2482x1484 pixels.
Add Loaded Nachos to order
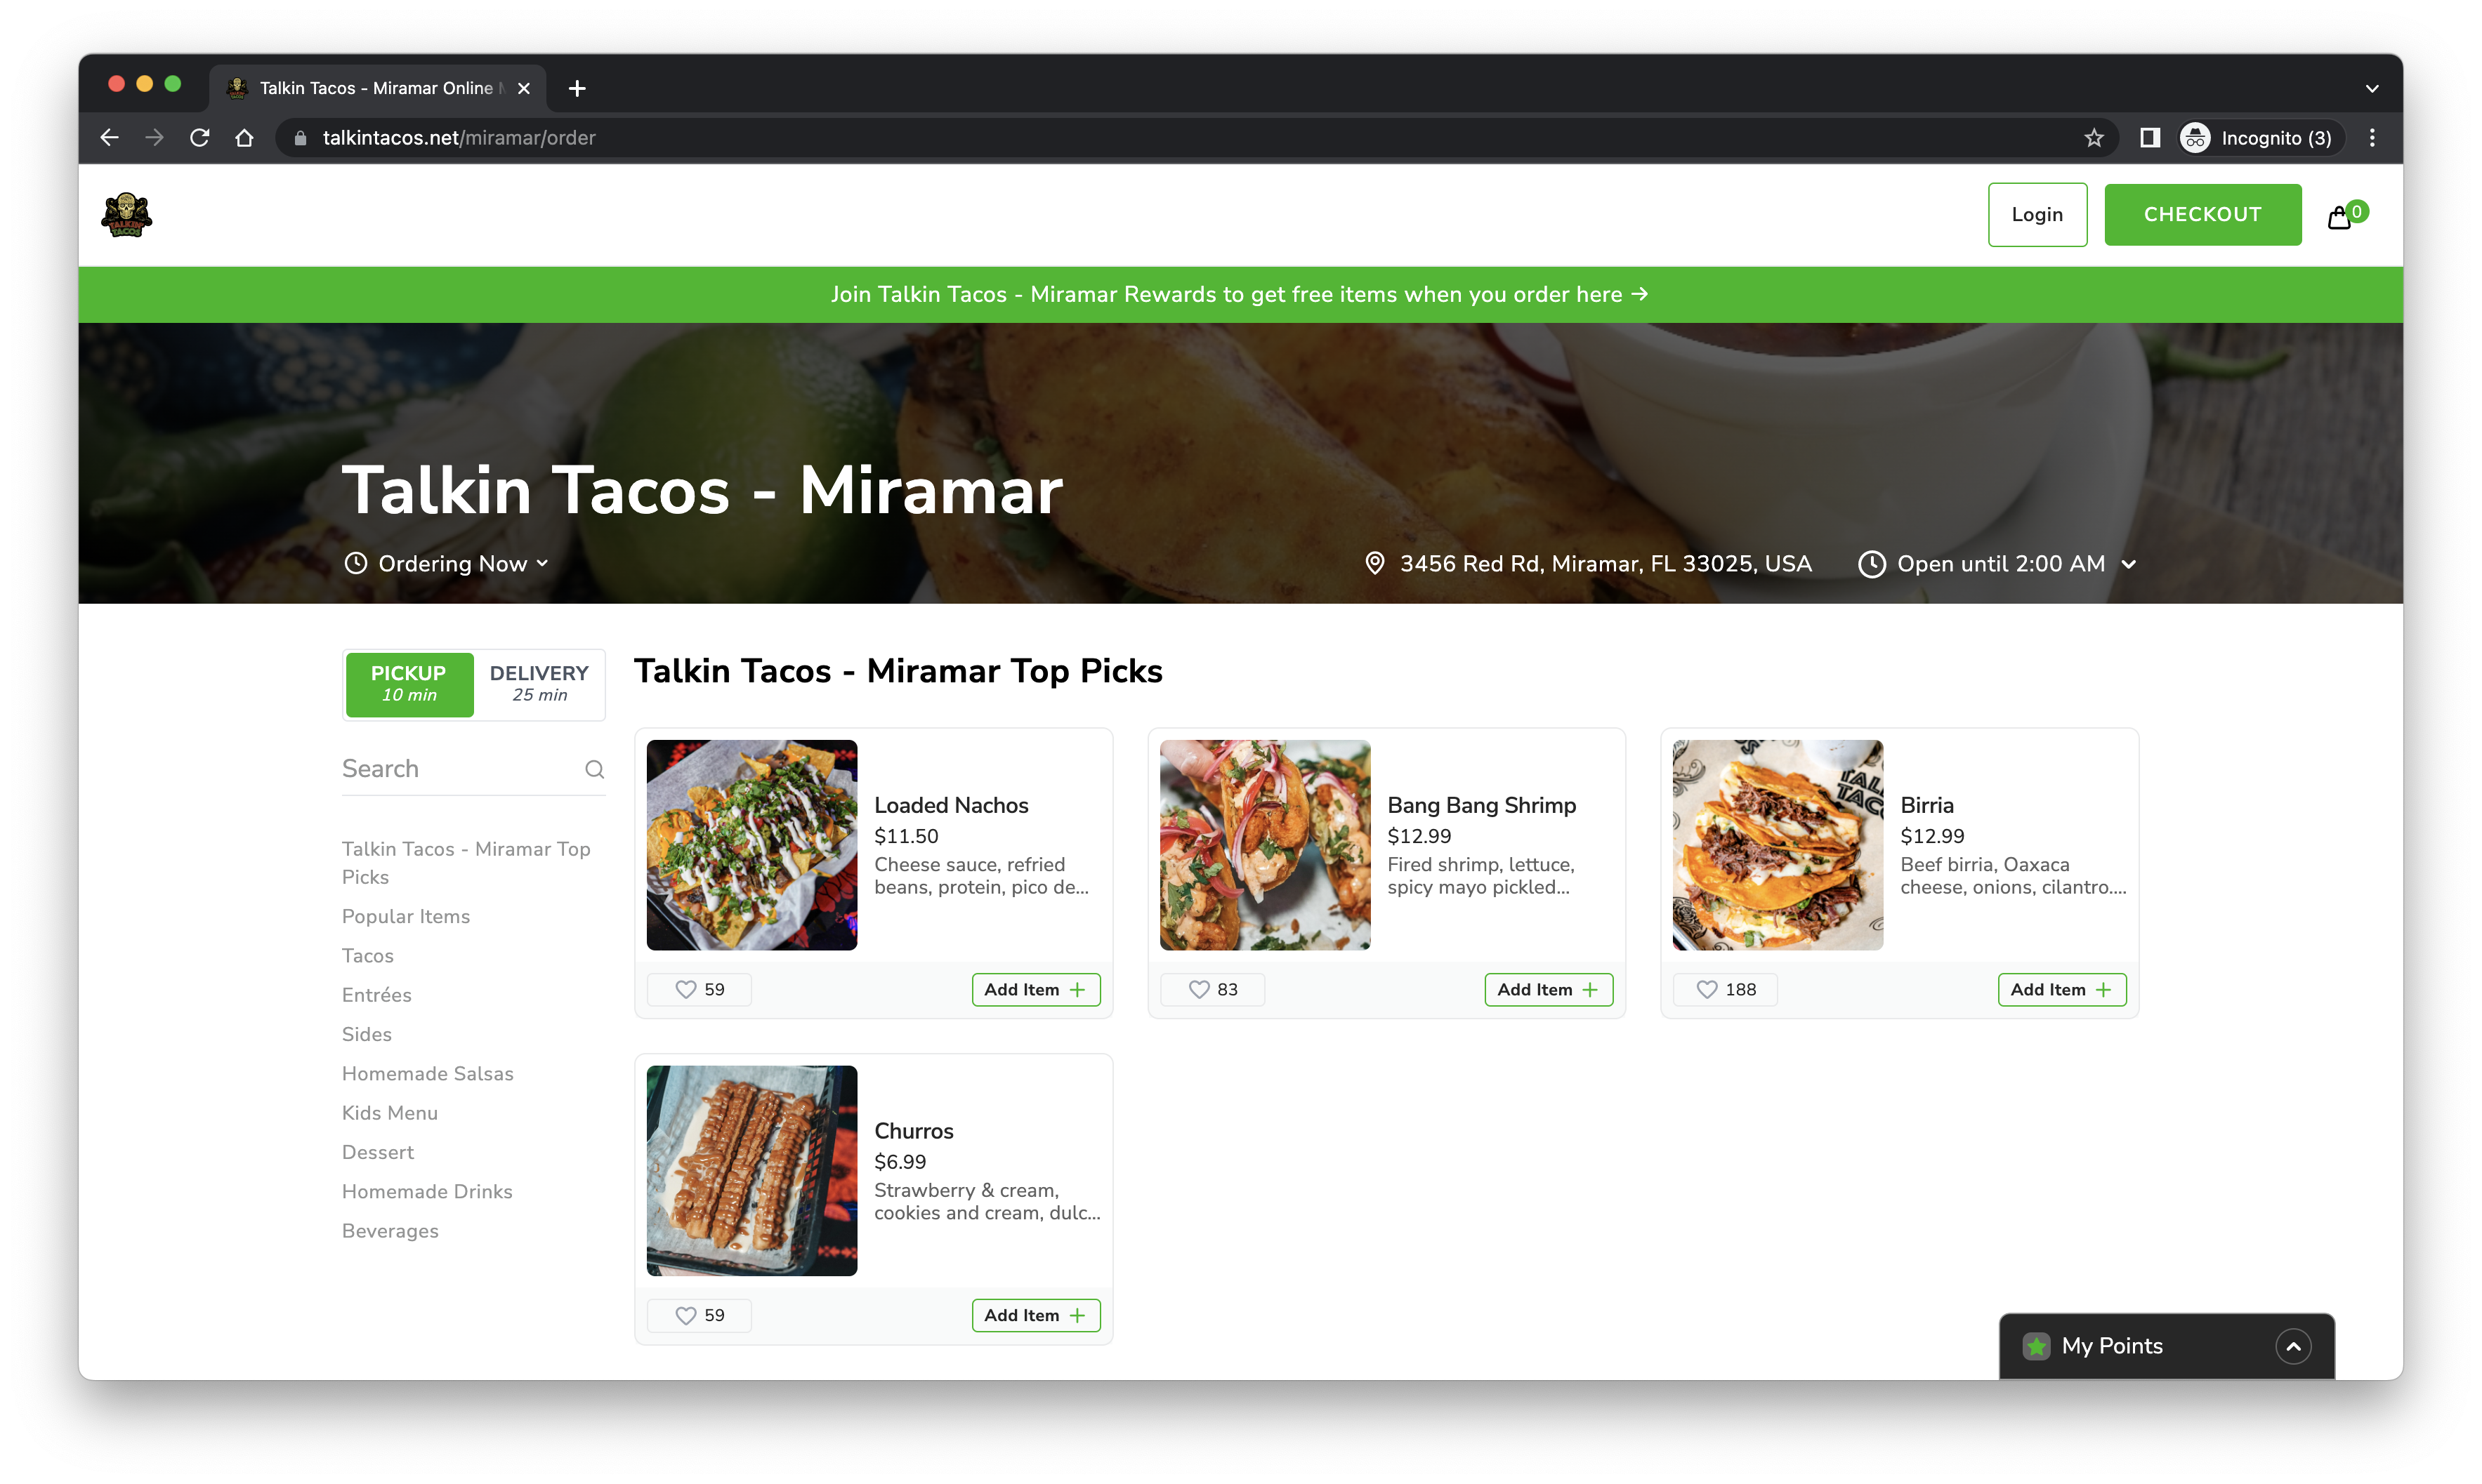(x=1035, y=989)
